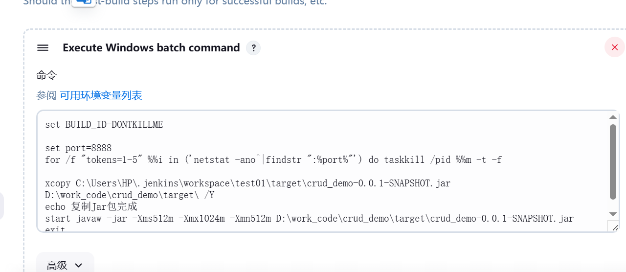Open help for Execute Windows batch command
This screenshot has height=272, width=626.
253,48
